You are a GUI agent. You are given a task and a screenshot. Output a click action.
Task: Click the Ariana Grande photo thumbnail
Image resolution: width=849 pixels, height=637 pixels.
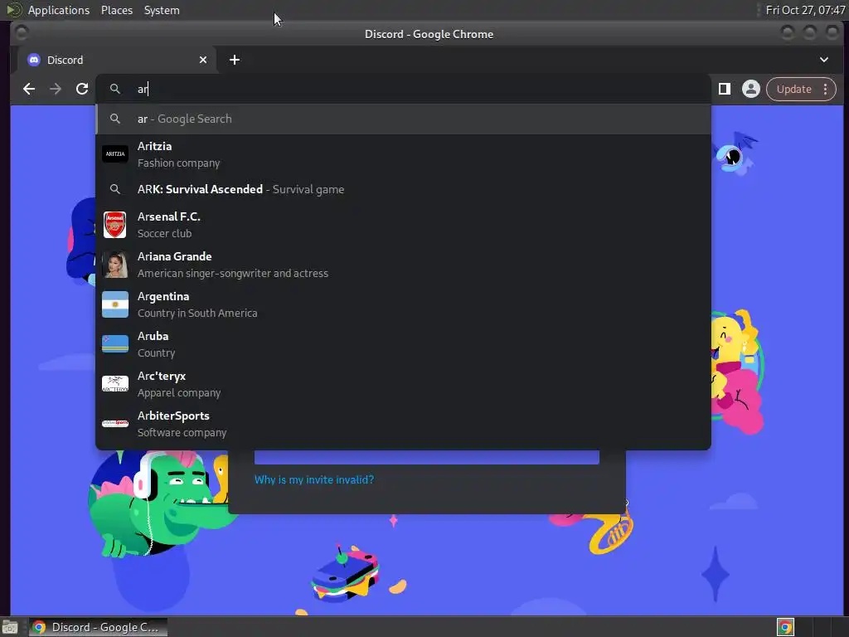pos(115,265)
